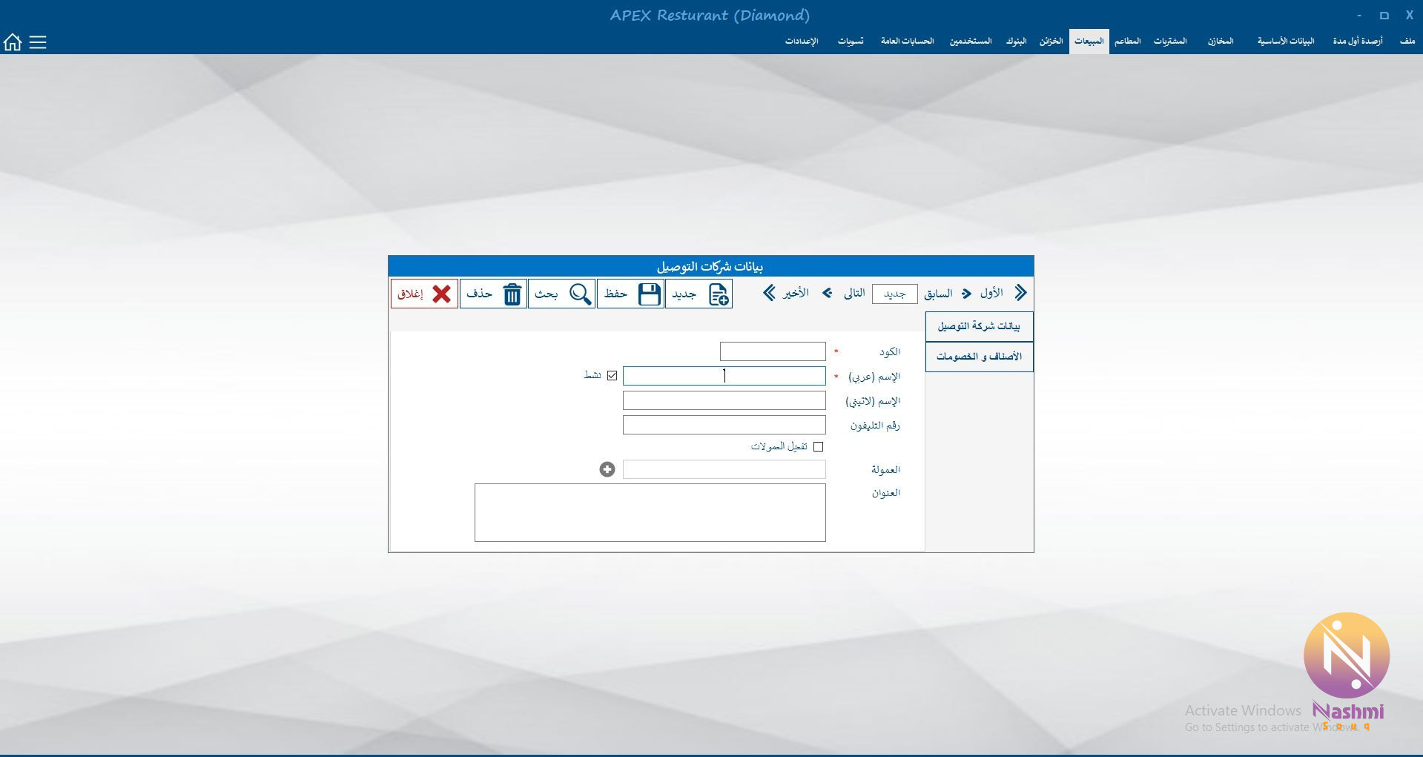The width and height of the screenshot is (1423, 757).
Task: Click the Code (الكود) input field
Action: (x=772, y=351)
